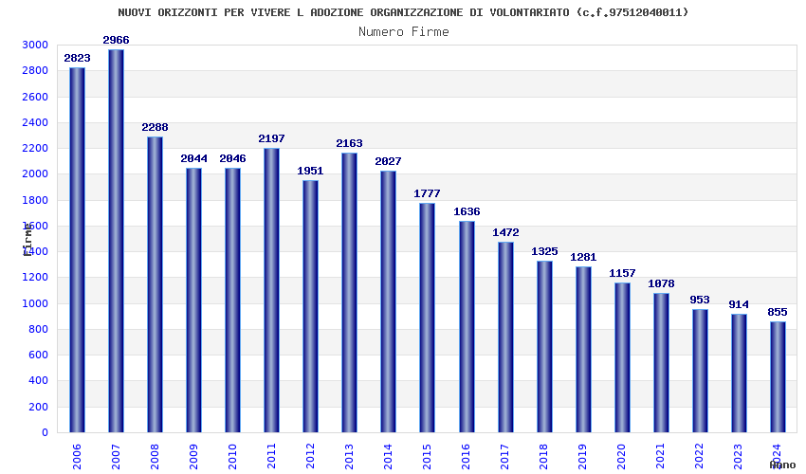806x474 pixels.
Task: Click the 2024 bar in the chart
Action: [x=778, y=377]
